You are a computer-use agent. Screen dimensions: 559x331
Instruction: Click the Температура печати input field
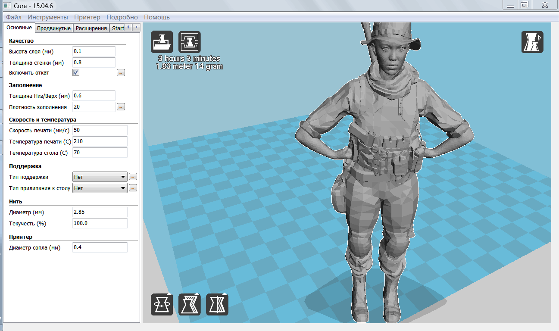(x=100, y=141)
